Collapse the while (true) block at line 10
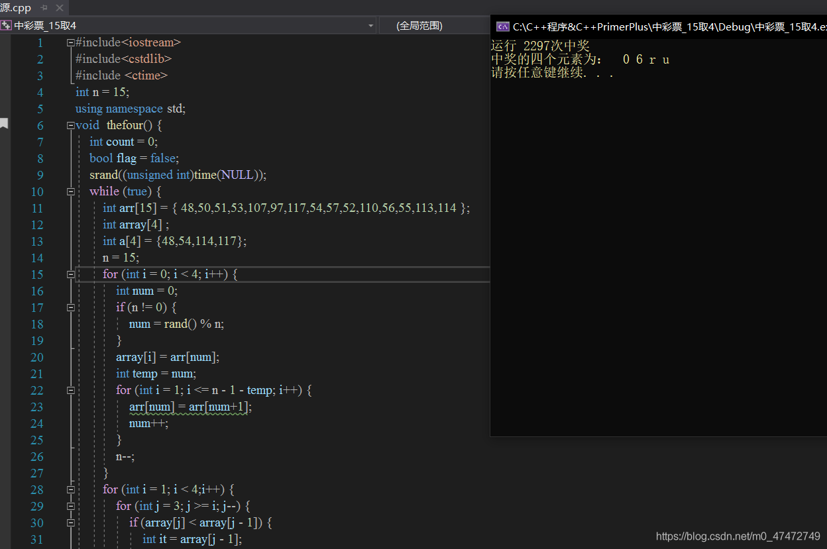The height and width of the screenshot is (549, 827). tap(71, 191)
